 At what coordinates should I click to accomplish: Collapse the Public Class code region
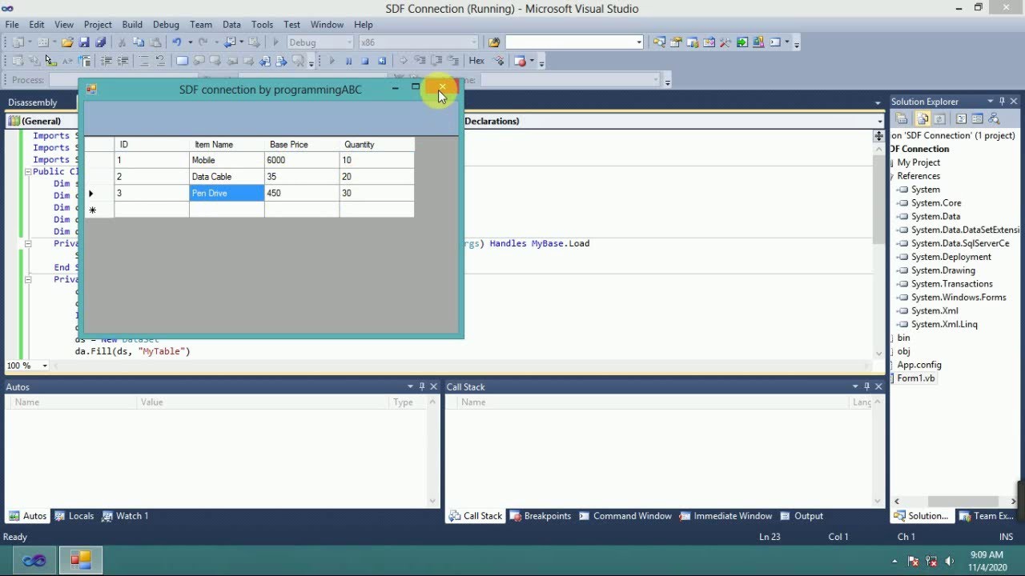coord(28,171)
